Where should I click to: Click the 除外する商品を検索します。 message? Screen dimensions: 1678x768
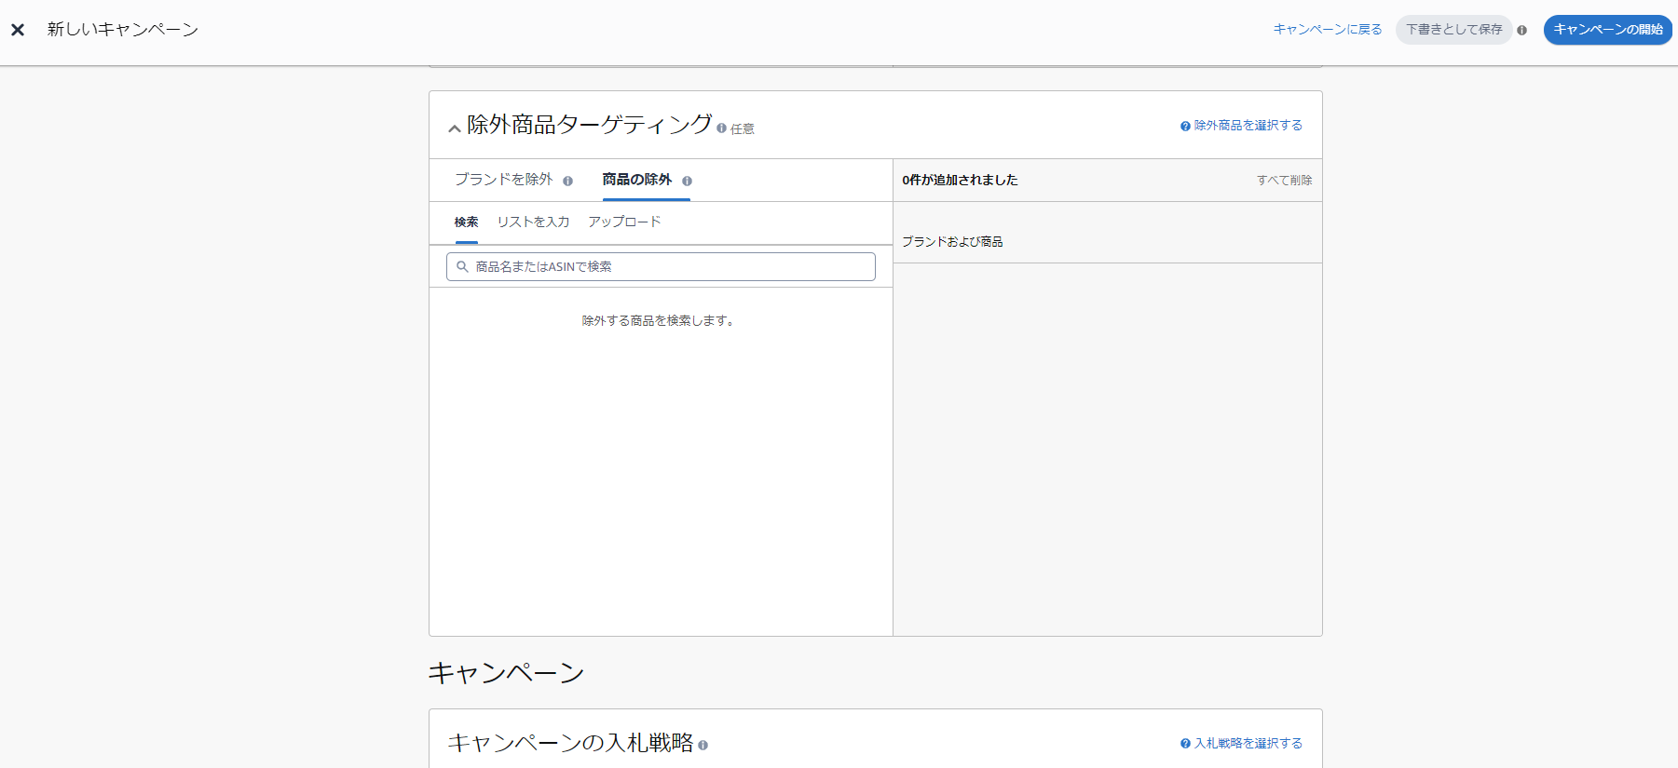click(661, 321)
